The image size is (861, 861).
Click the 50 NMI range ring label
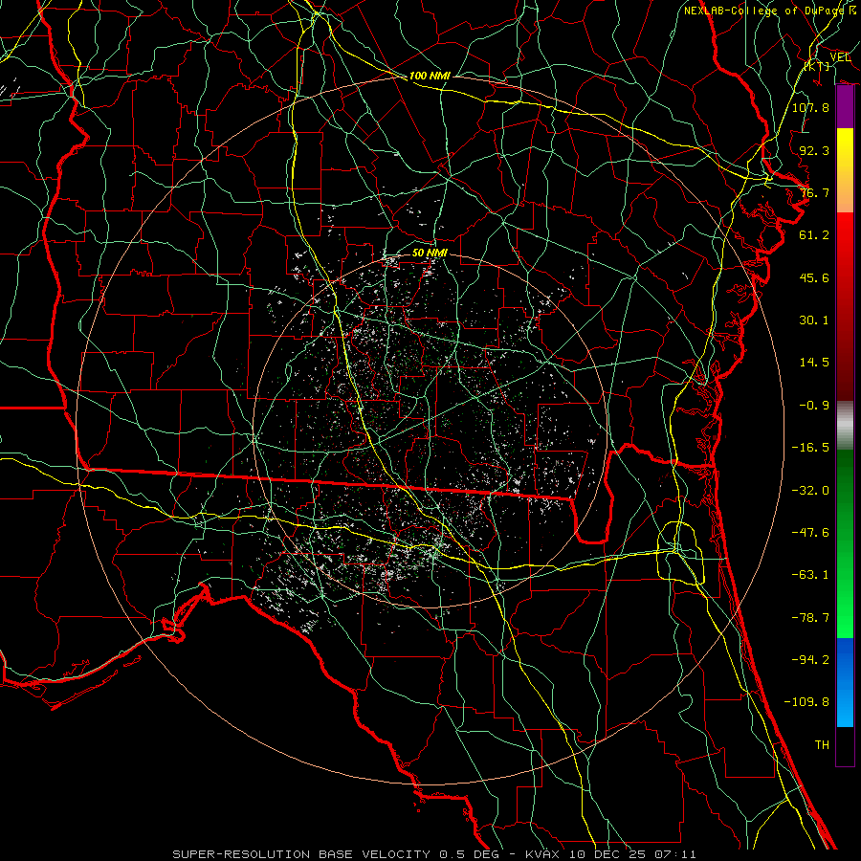click(430, 253)
